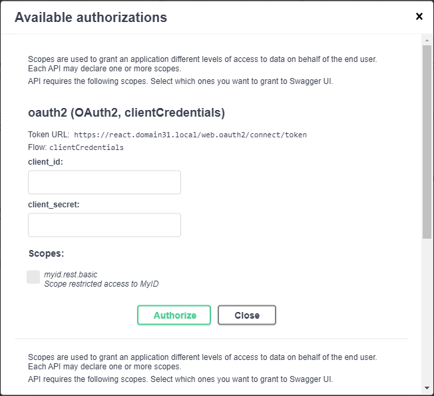The width and height of the screenshot is (434, 396).
Task: Click the Scopes: section heading
Action: point(47,254)
